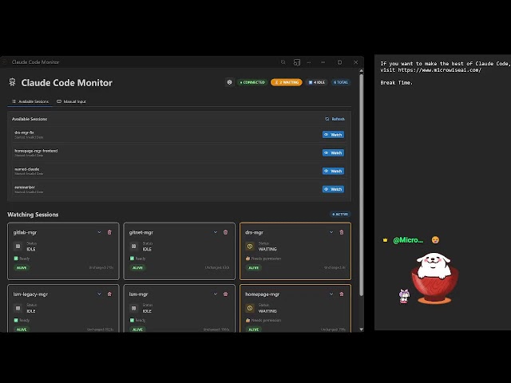Click the WAITING status text on homepage-mgr card
Image resolution: width=511 pixels, height=383 pixels.
click(267, 311)
